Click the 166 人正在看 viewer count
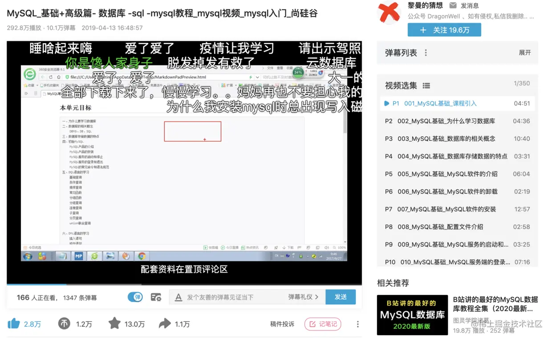The width and height of the screenshot is (552, 338). click(37, 297)
